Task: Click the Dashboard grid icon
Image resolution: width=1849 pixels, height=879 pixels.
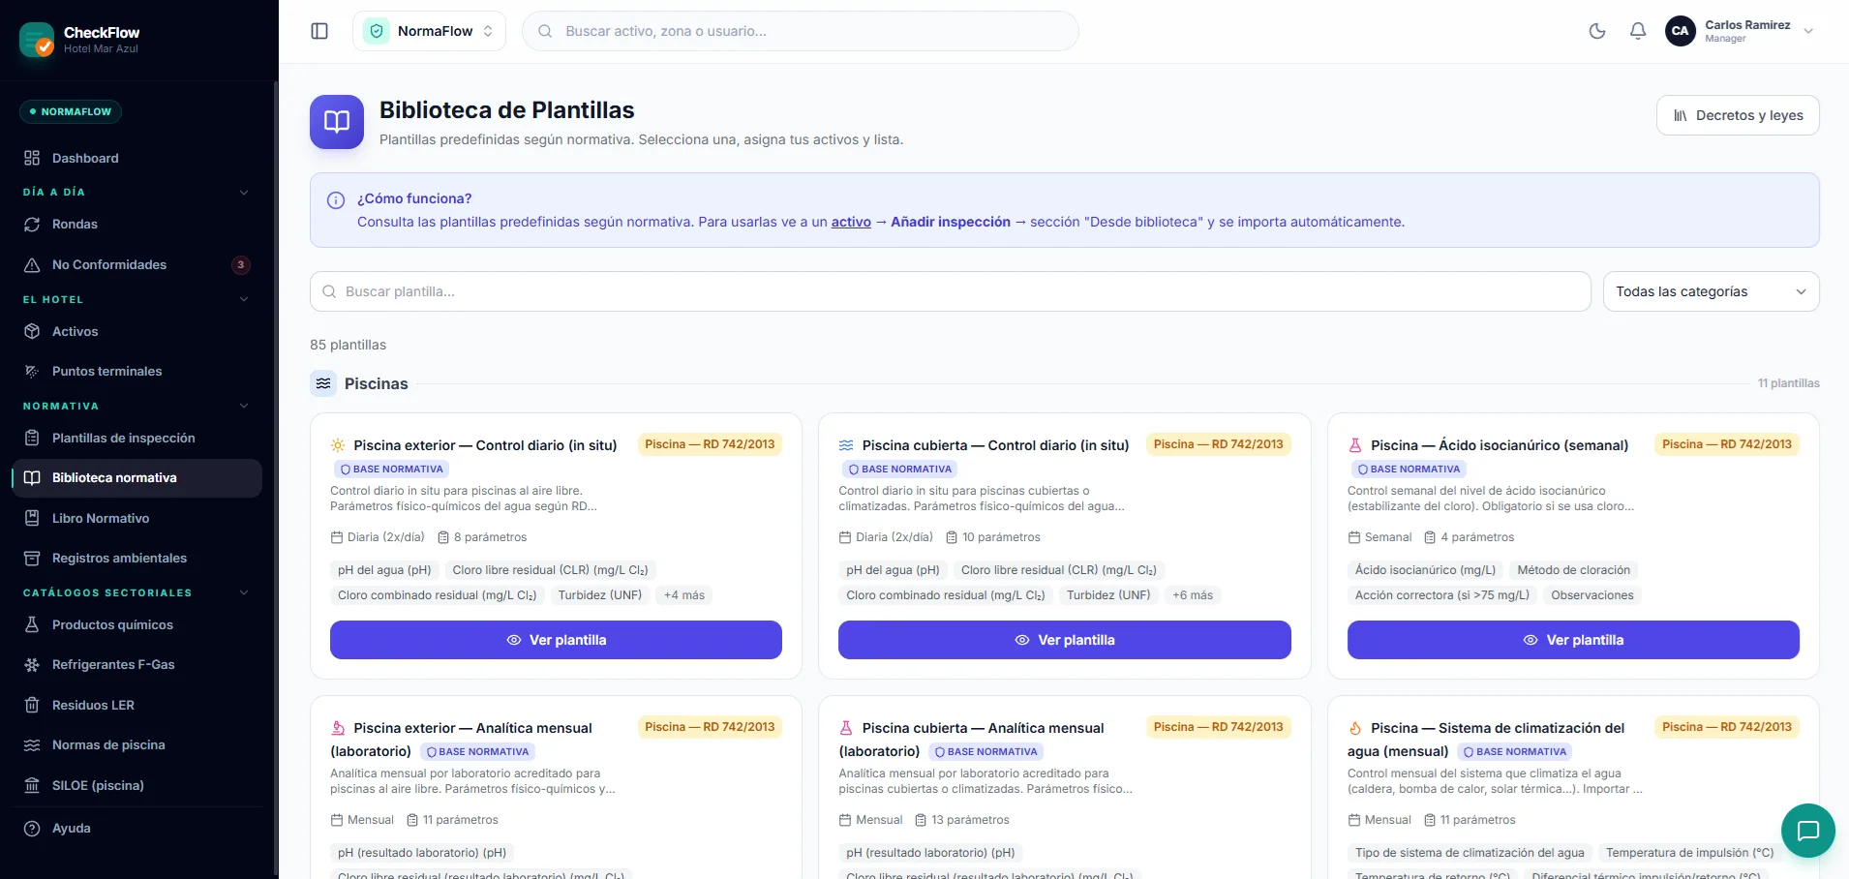Action: 32,158
